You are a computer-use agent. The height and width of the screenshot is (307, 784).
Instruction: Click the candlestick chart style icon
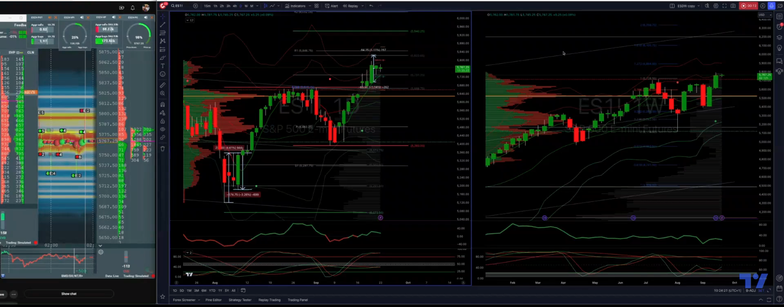pos(265,6)
